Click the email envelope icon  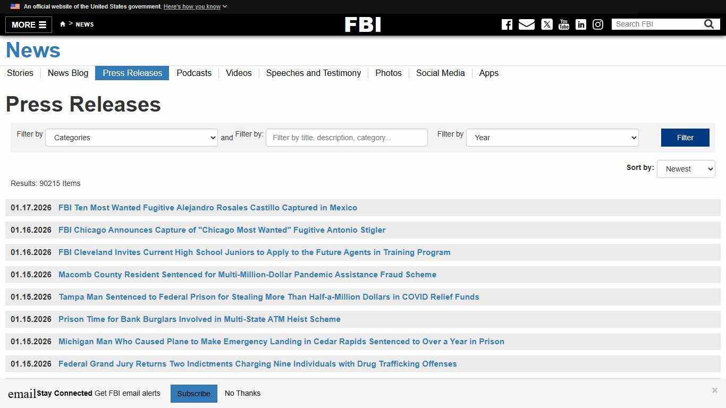pos(527,24)
